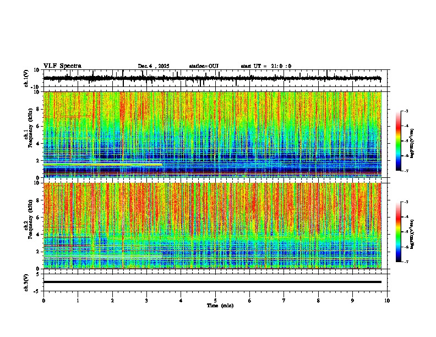Image resolution: width=436 pixels, height=337 pixels.
Task: Click the ch.1 spectrogram panel
Action: point(212,134)
